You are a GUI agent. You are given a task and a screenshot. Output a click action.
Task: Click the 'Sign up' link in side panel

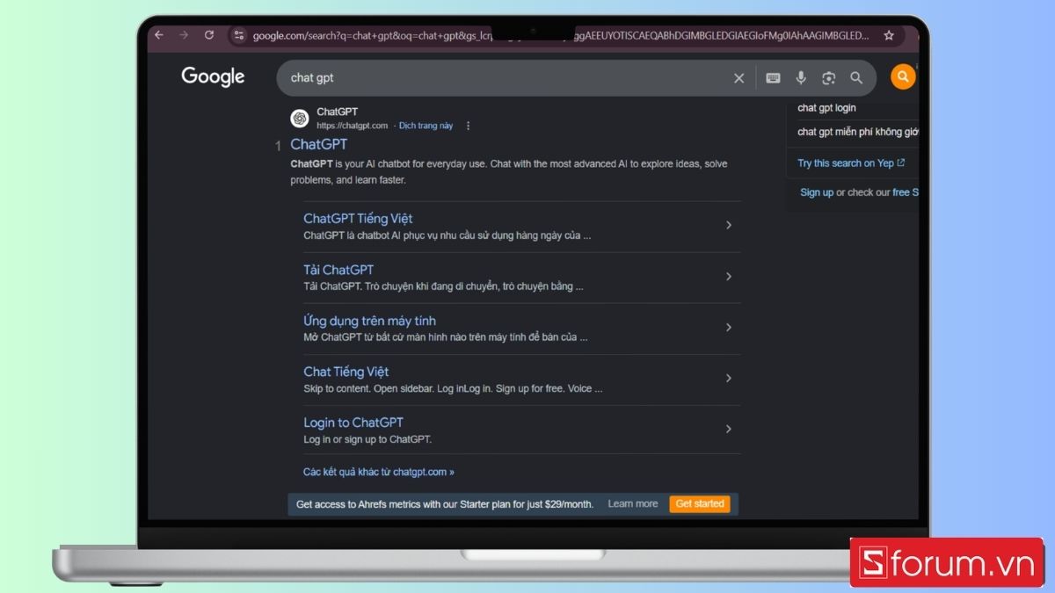coord(817,192)
